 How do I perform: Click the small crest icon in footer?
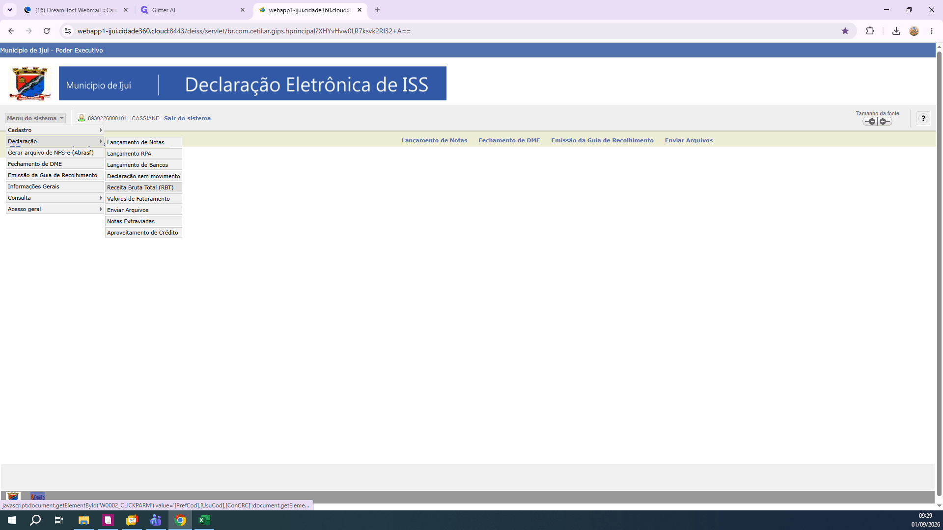click(13, 496)
